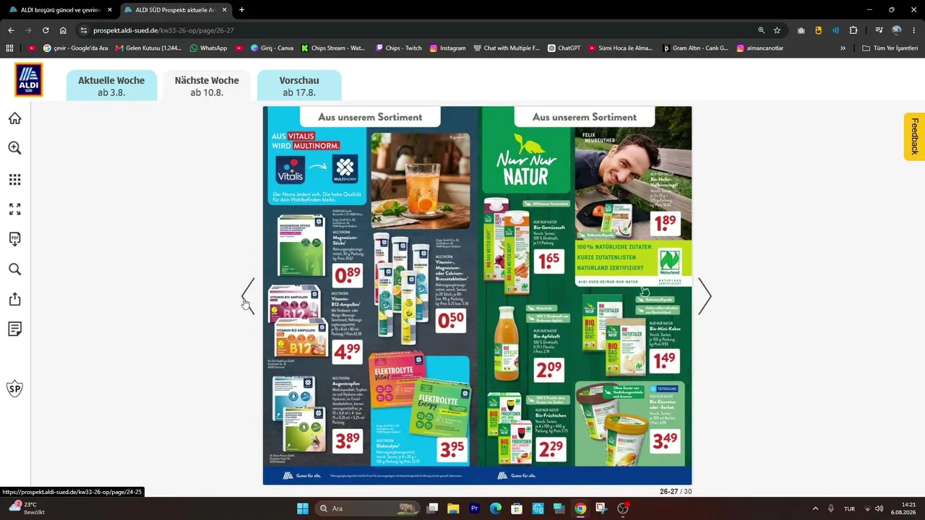Open the Chips - Twitch bookmark
Image resolution: width=925 pixels, height=520 pixels.
(399, 48)
